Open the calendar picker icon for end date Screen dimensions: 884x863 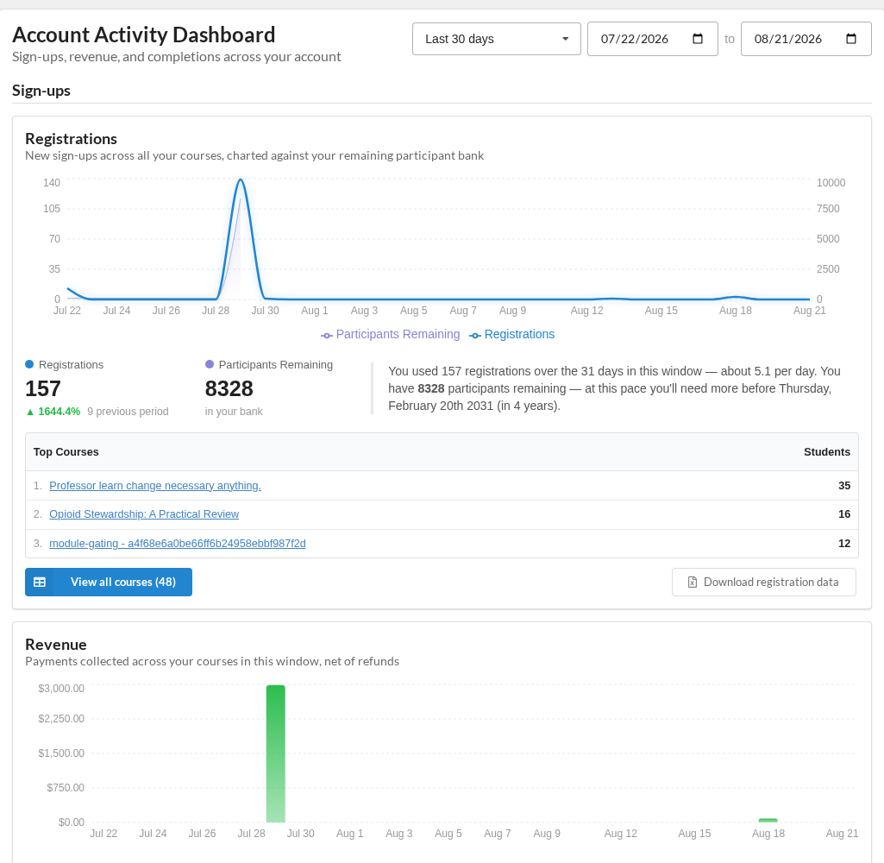[851, 39]
